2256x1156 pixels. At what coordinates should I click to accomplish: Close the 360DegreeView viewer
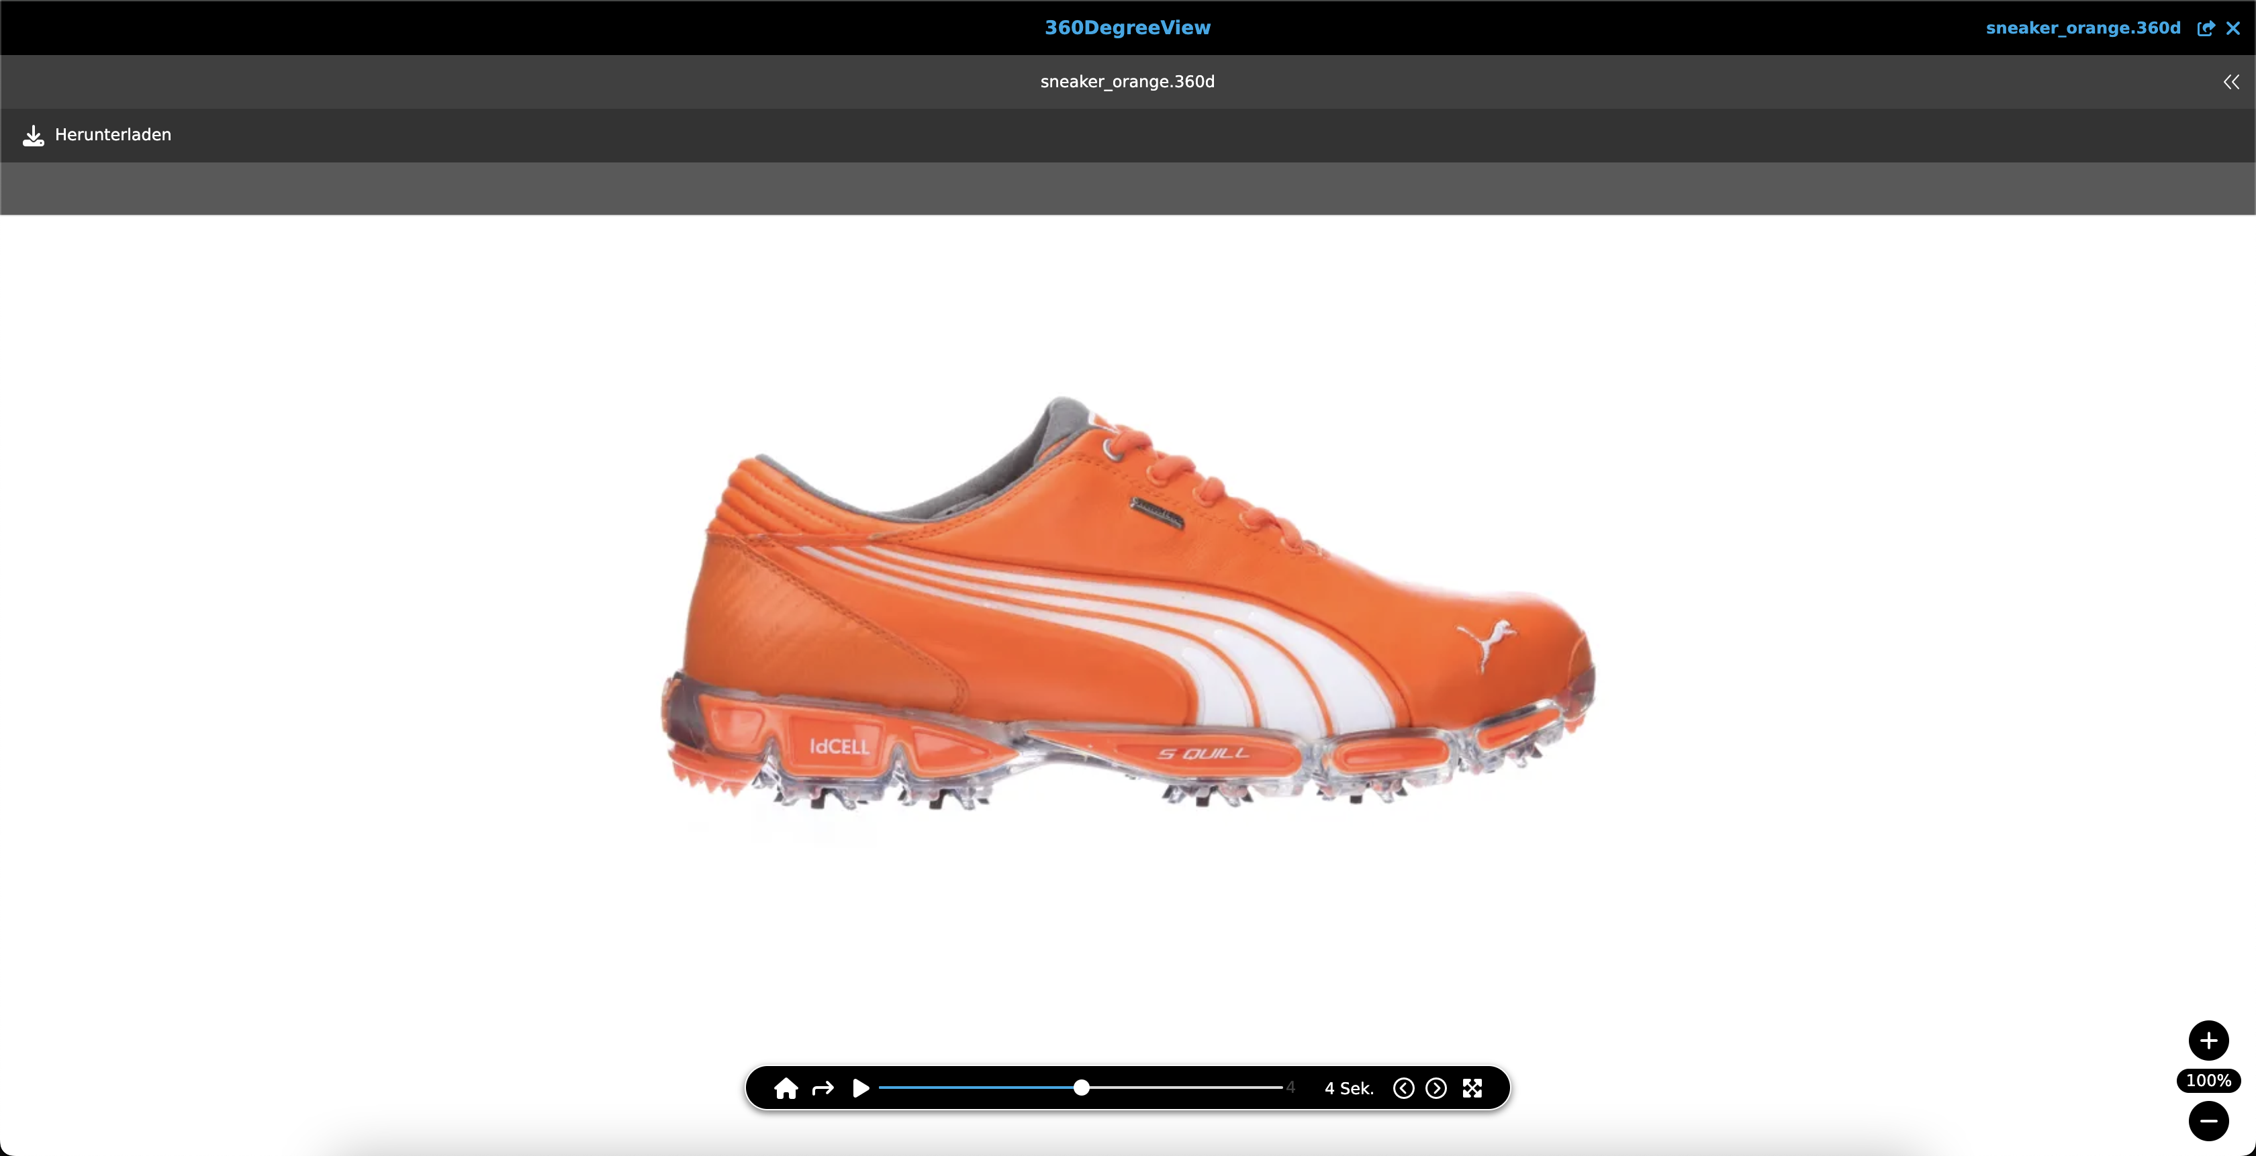pyautogui.click(x=2233, y=28)
